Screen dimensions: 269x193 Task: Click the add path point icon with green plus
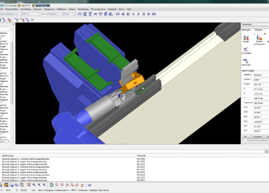[x=16, y=20]
